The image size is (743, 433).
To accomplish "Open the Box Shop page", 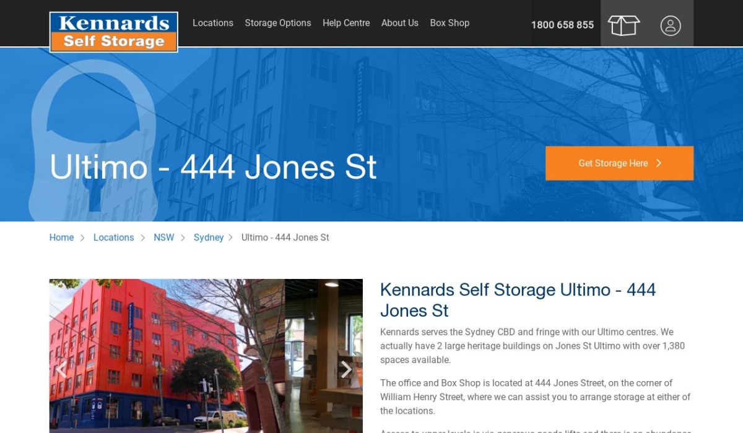I will (x=450, y=23).
